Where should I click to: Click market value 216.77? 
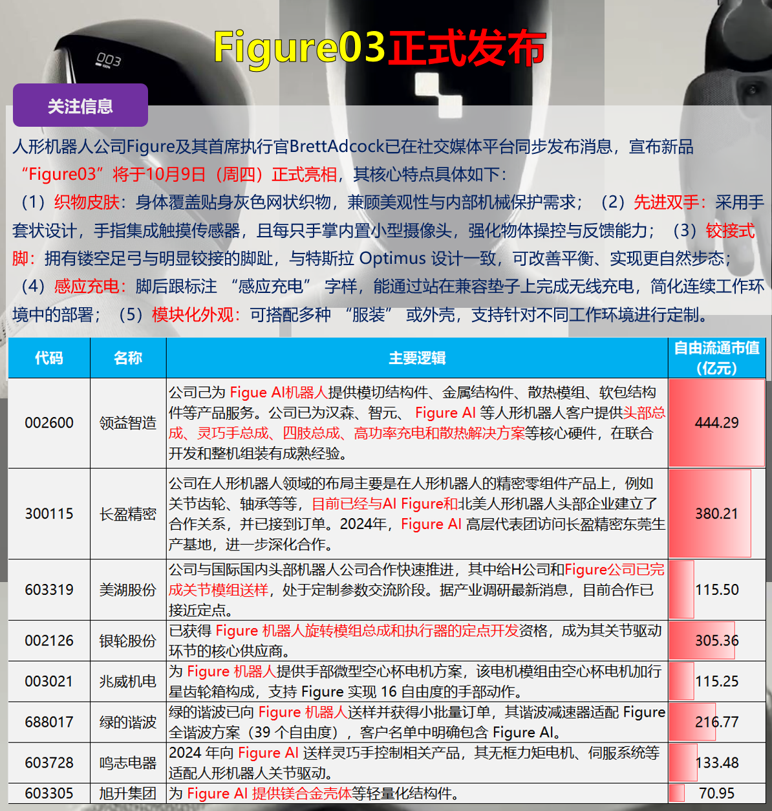pos(716,722)
